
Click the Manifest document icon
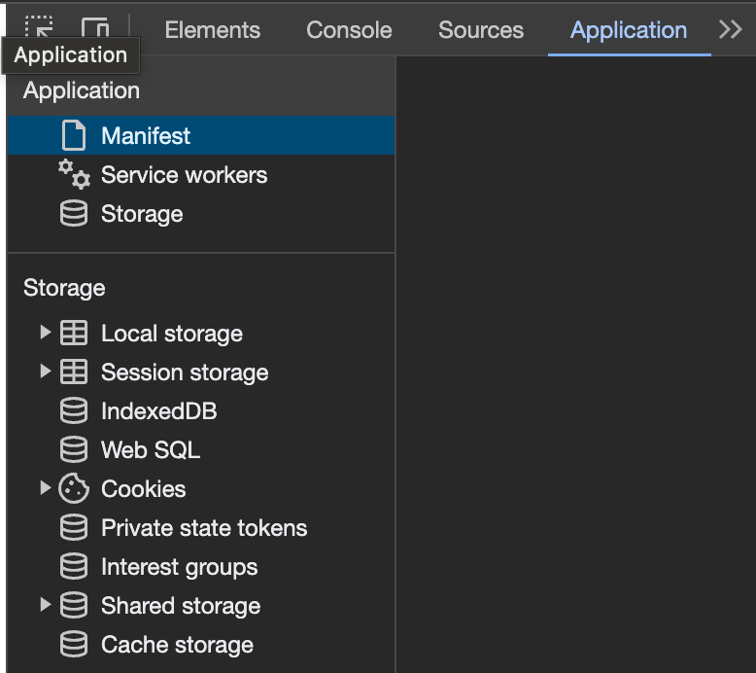(74, 136)
